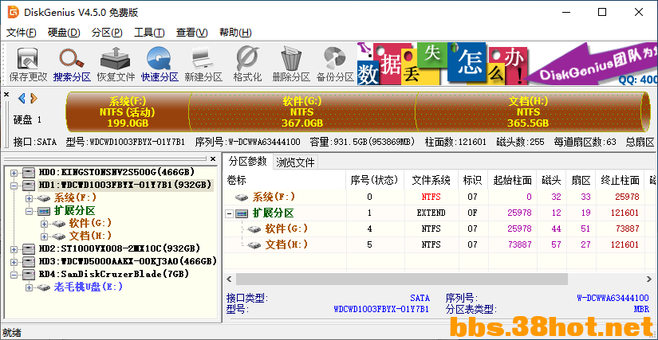Click the 起始柱面 column header
Viewport: 658px width, 340px height.
(512, 181)
